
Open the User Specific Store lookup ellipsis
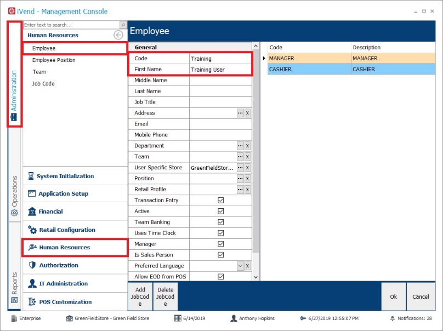[240, 168]
